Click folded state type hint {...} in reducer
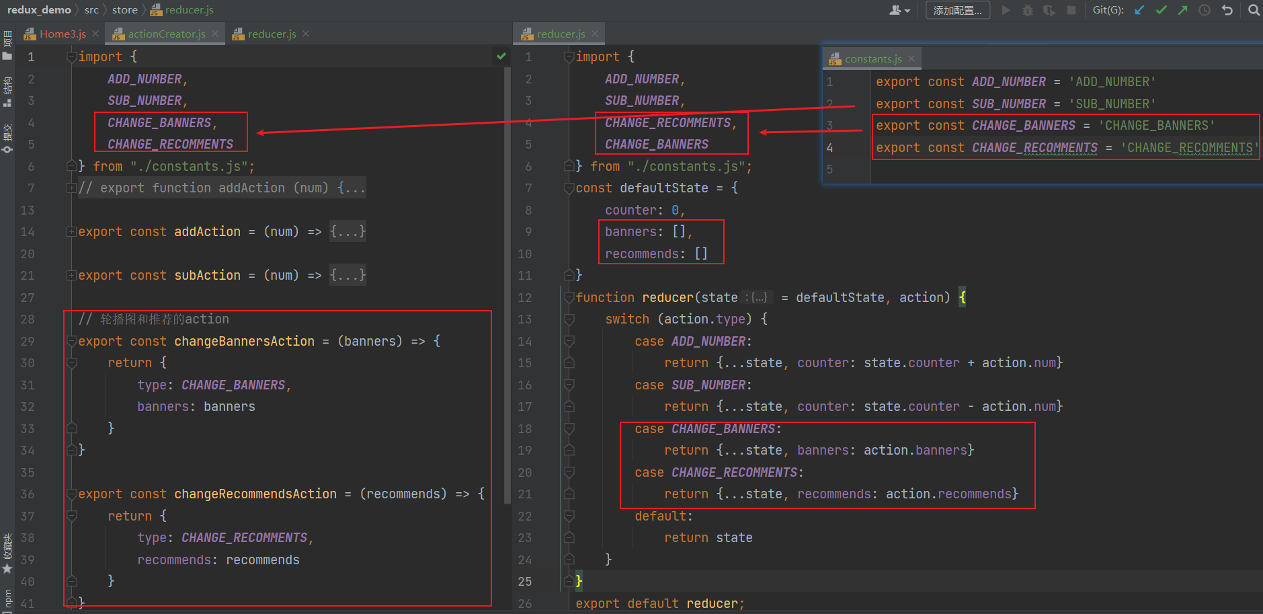This screenshot has width=1263, height=614. [758, 297]
